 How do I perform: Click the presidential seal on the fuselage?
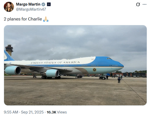(94, 70)
